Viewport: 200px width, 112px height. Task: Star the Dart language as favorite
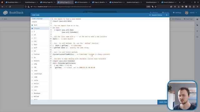pos(32,44)
